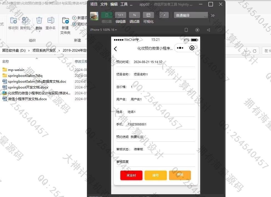Click Explorer refresh button
271x197 pixels.
click(255, 51)
